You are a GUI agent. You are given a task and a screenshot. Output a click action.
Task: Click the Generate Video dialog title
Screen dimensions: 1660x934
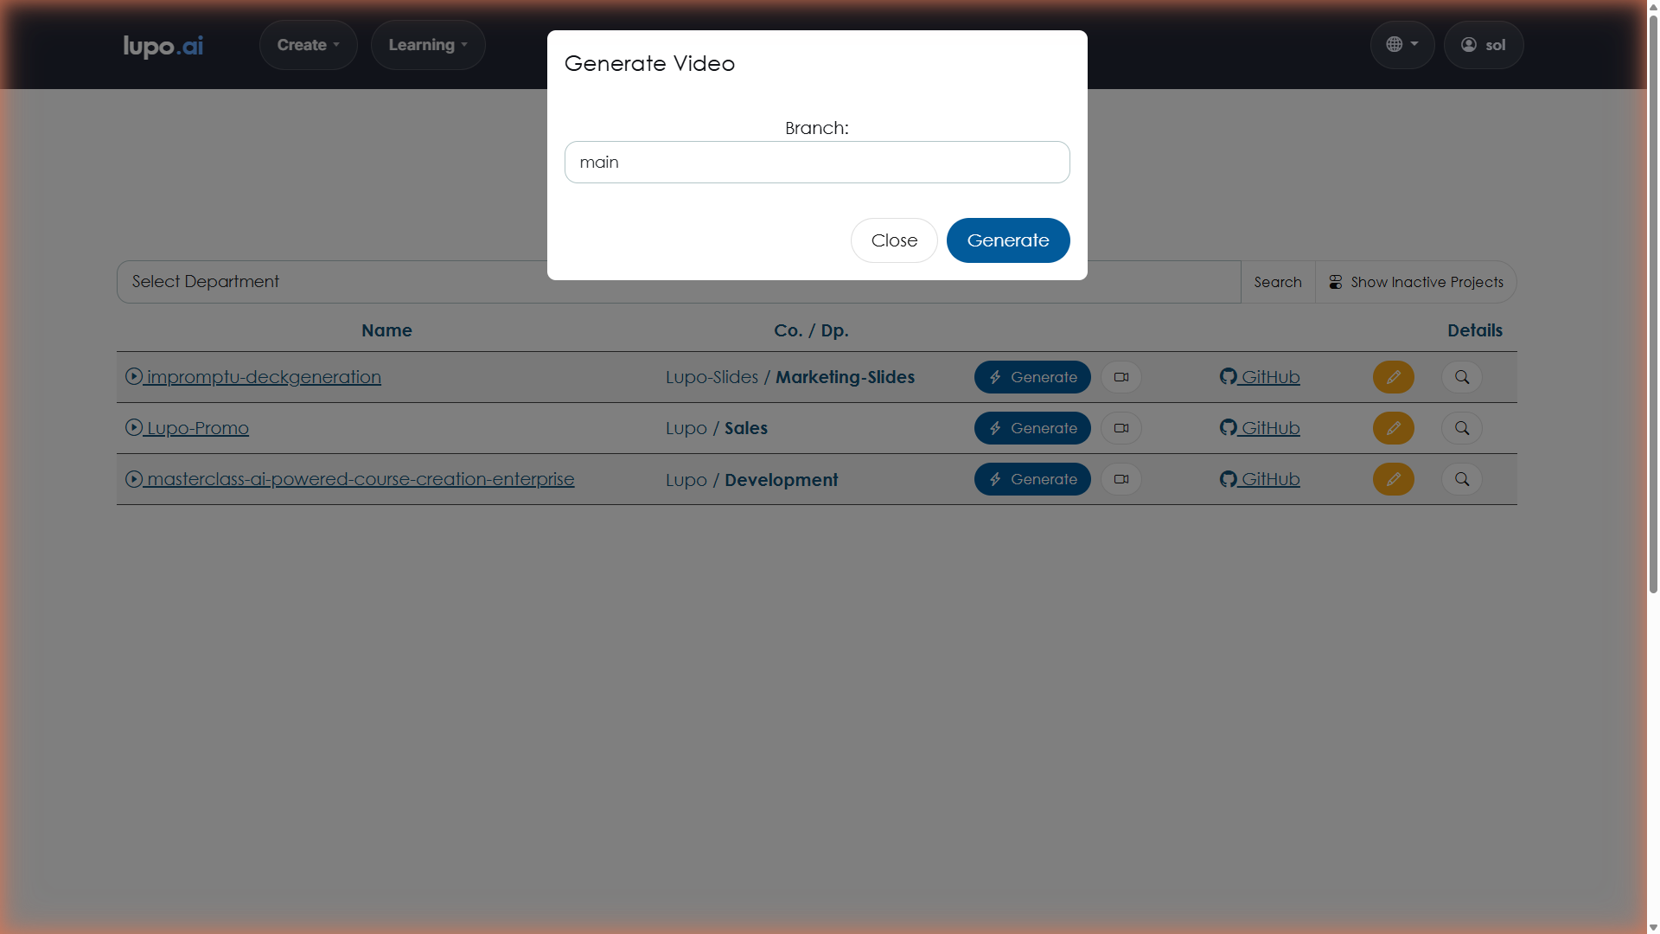pyautogui.click(x=649, y=63)
